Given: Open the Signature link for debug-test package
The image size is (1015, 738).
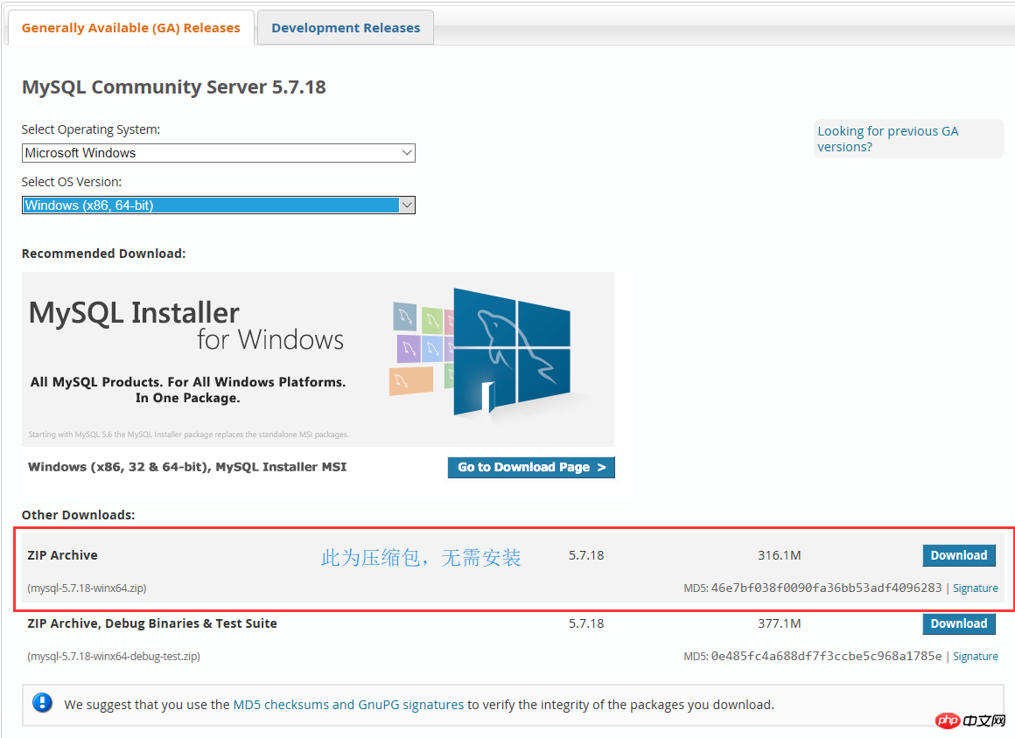Looking at the screenshot, I should pos(975,656).
